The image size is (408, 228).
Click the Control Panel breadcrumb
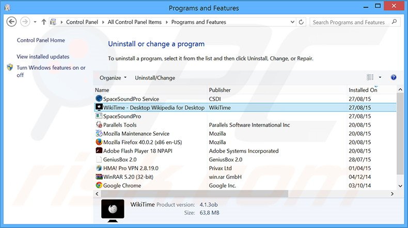pos(82,22)
